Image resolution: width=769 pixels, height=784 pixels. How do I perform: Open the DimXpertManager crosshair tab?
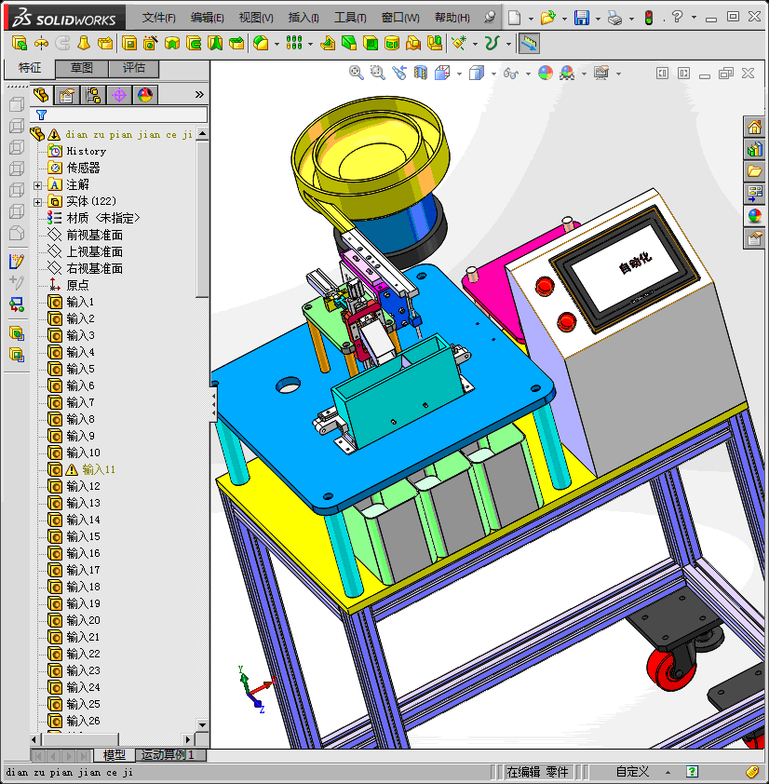click(119, 95)
